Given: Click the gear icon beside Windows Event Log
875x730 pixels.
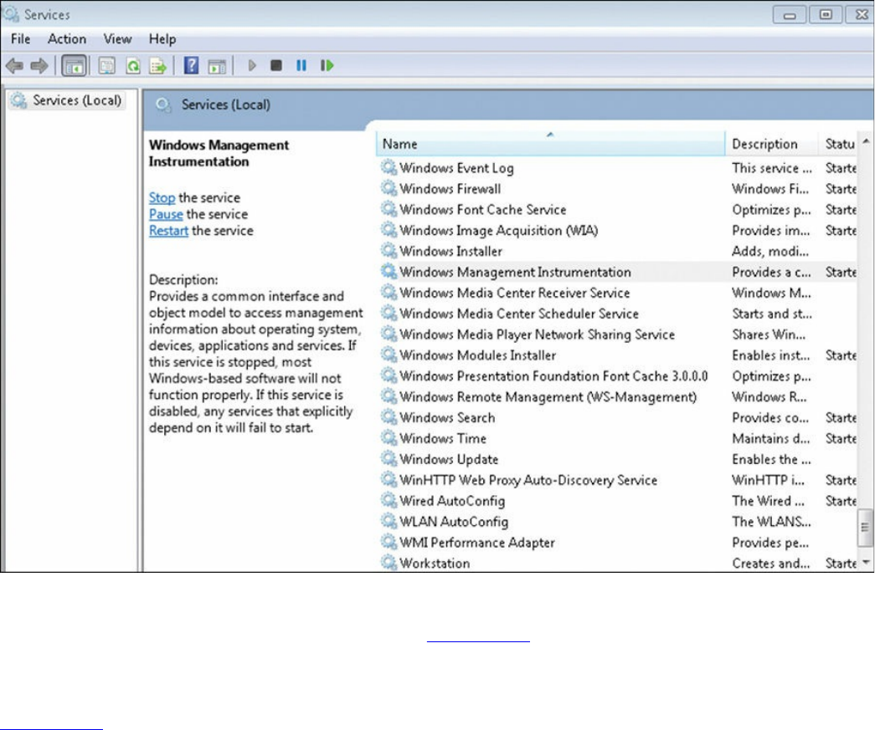Looking at the screenshot, I should tap(389, 167).
